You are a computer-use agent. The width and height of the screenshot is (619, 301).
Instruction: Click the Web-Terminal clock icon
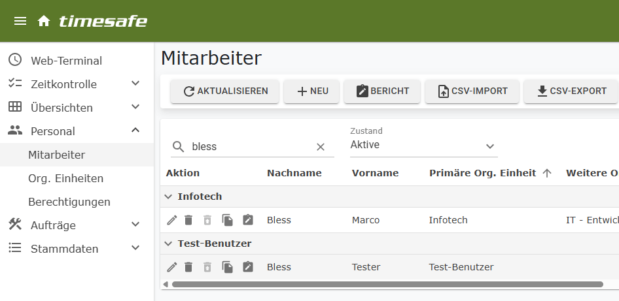(x=15, y=60)
